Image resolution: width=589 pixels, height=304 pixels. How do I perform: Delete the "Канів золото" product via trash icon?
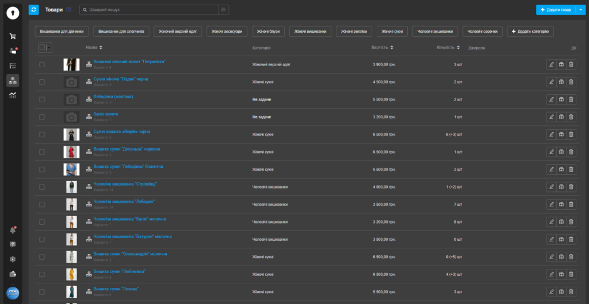tap(571, 117)
